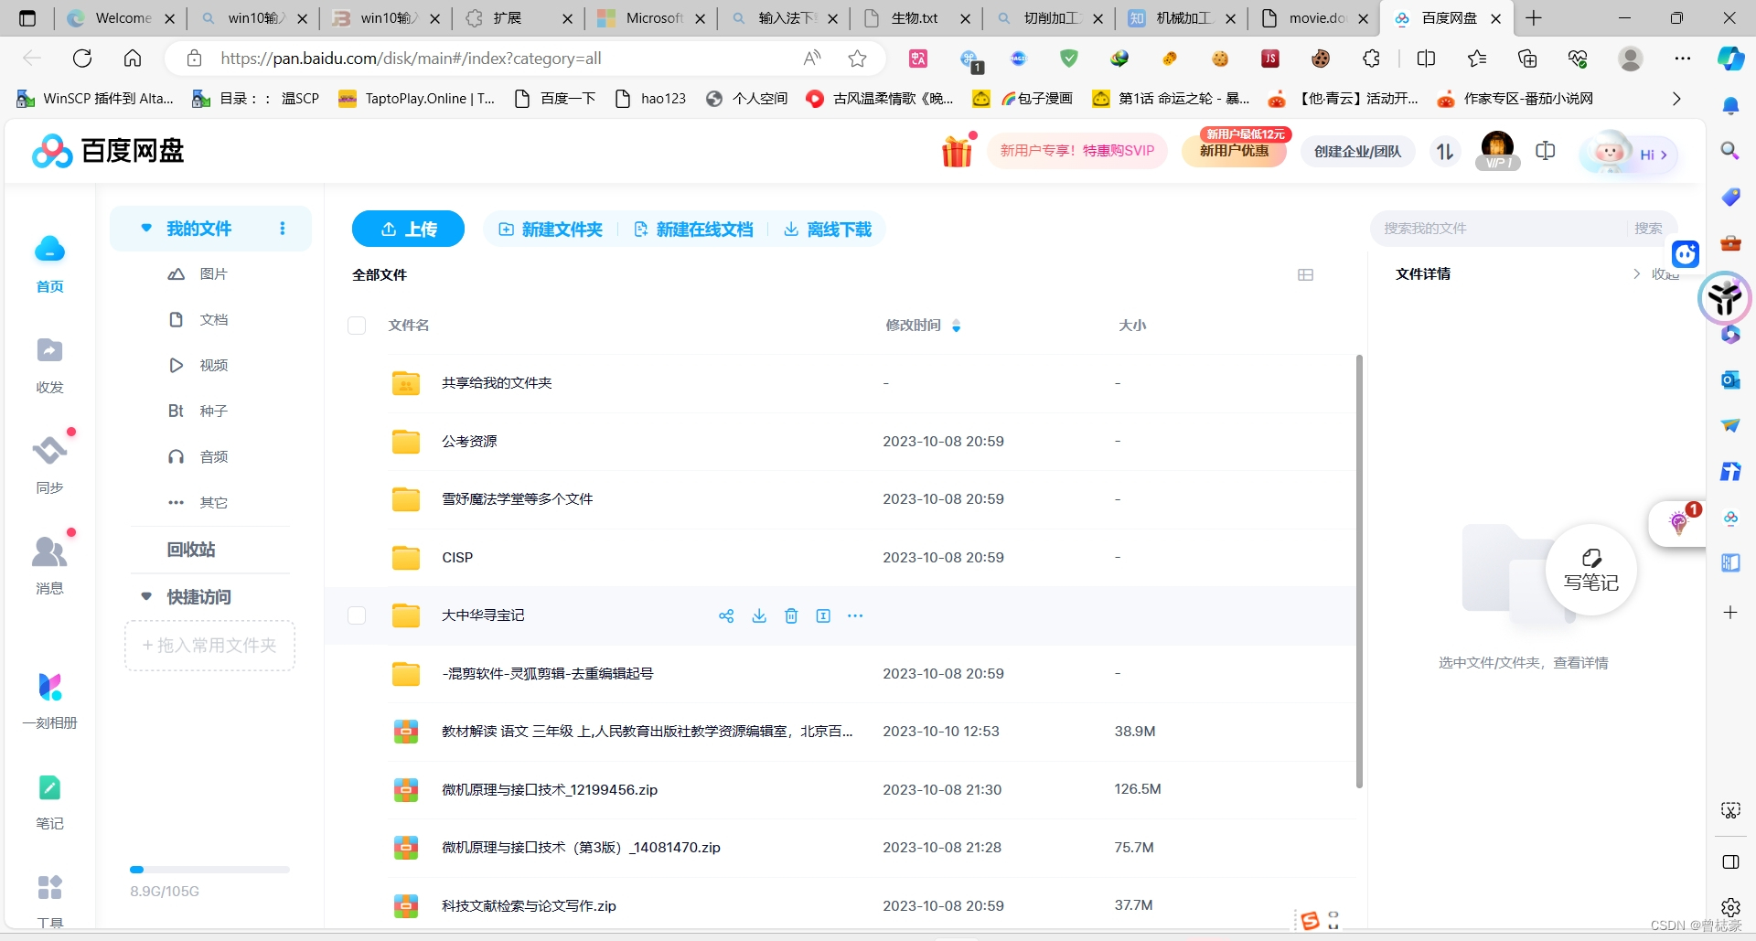Show more bookmarks bar chevron

tap(1676, 99)
